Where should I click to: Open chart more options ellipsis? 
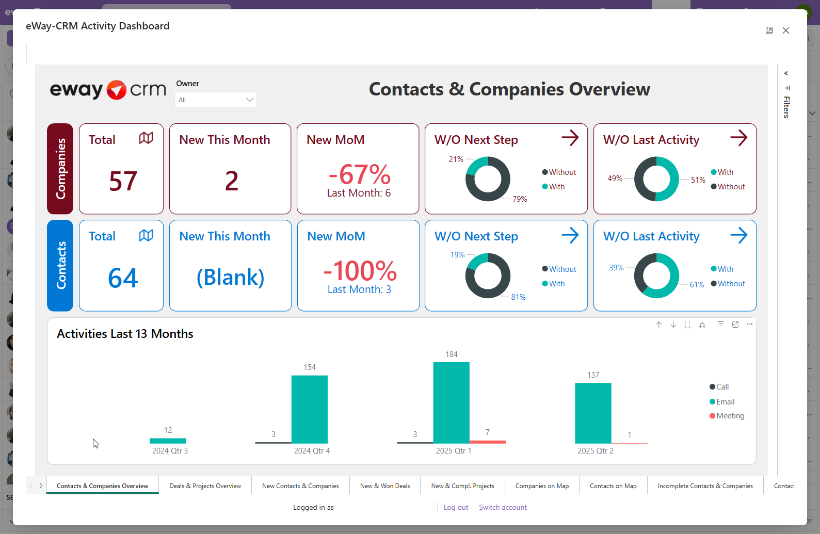click(750, 324)
